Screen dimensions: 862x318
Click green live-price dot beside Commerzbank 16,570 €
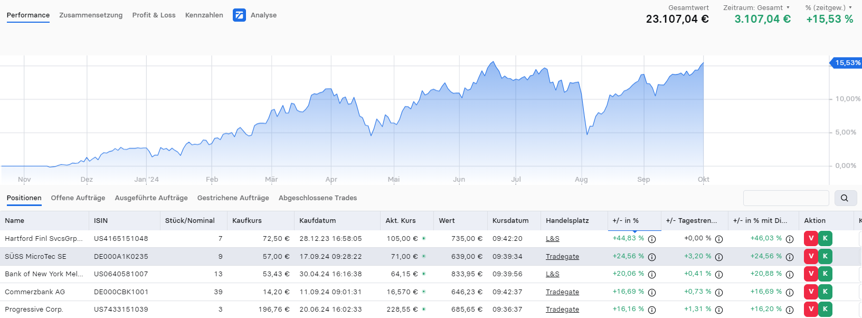coord(424,292)
